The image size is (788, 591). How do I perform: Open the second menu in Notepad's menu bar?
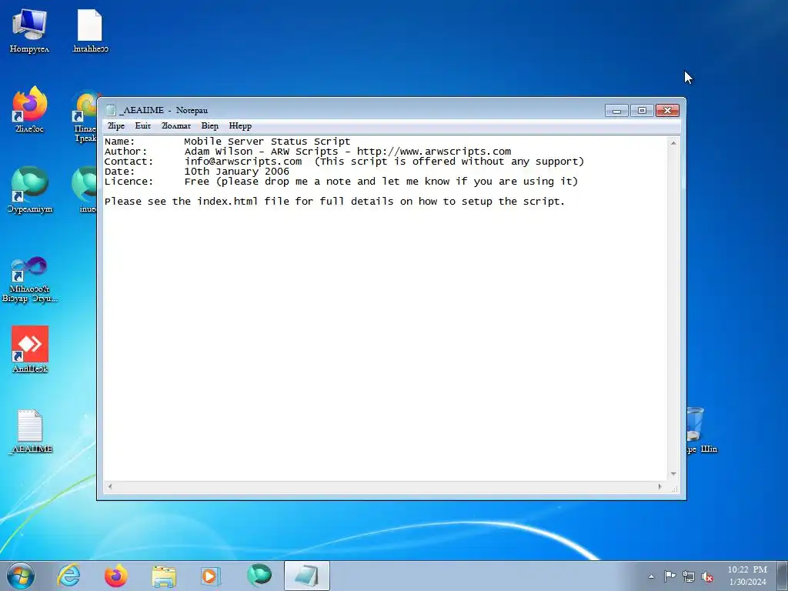pyautogui.click(x=142, y=125)
